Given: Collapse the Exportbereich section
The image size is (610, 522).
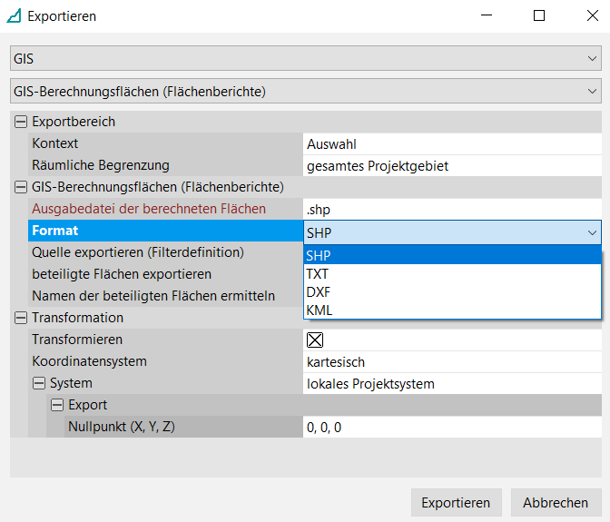Looking at the screenshot, I should 21,122.
